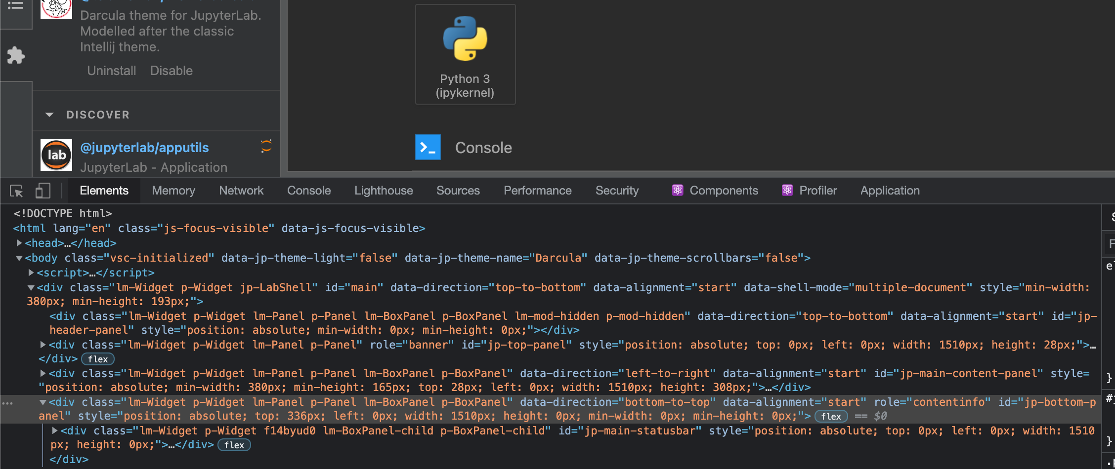Open the Performance tab
This screenshot has height=469, width=1115.
click(x=538, y=191)
